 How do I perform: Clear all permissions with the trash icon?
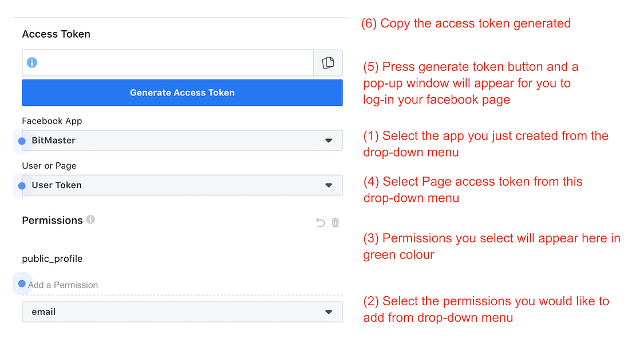(335, 222)
